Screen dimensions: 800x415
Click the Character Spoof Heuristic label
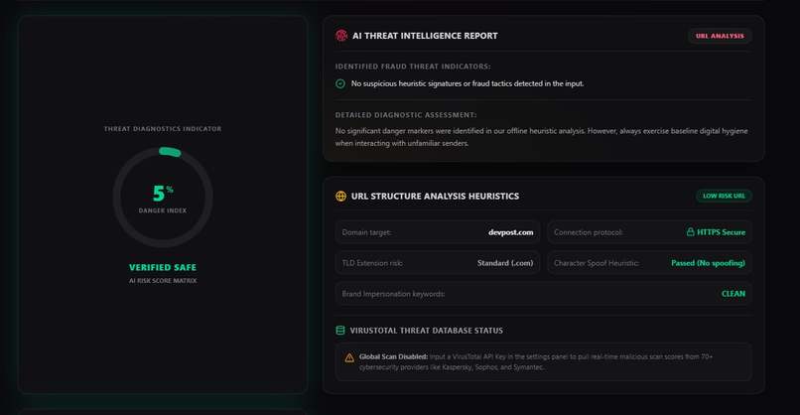point(597,263)
